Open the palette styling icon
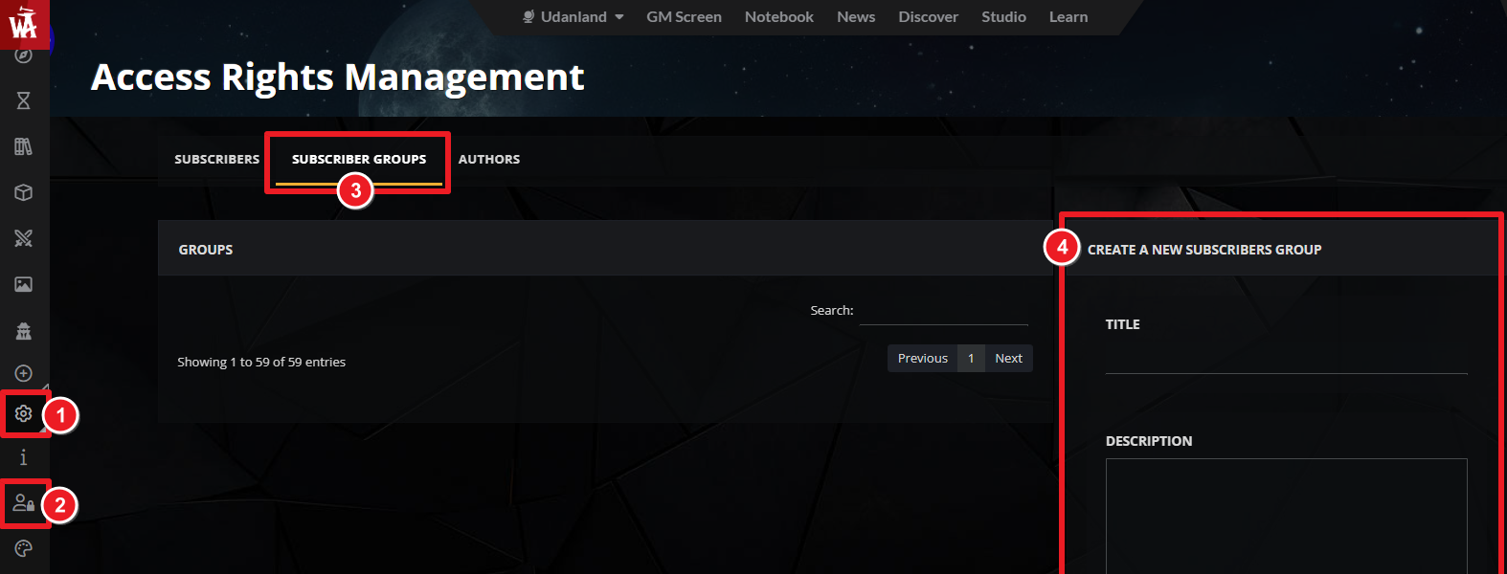The height and width of the screenshot is (574, 1507). (x=24, y=548)
